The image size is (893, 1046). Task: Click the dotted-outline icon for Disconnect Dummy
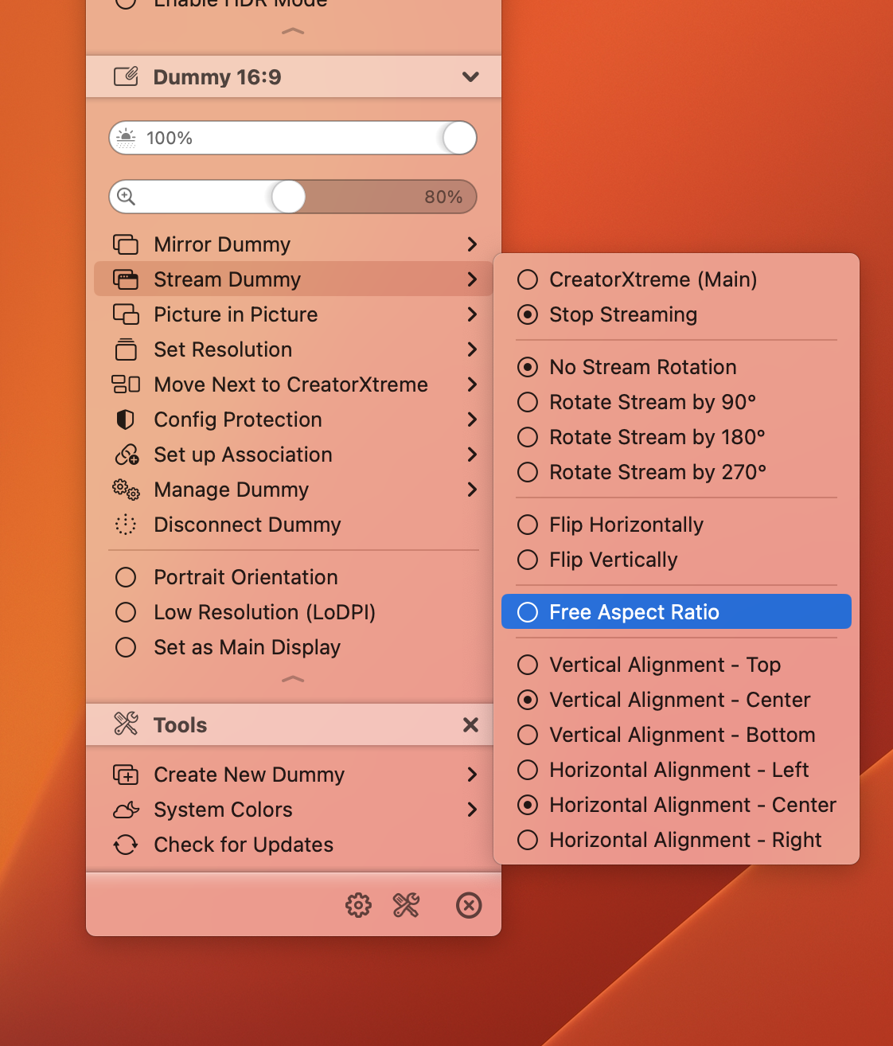click(x=126, y=525)
